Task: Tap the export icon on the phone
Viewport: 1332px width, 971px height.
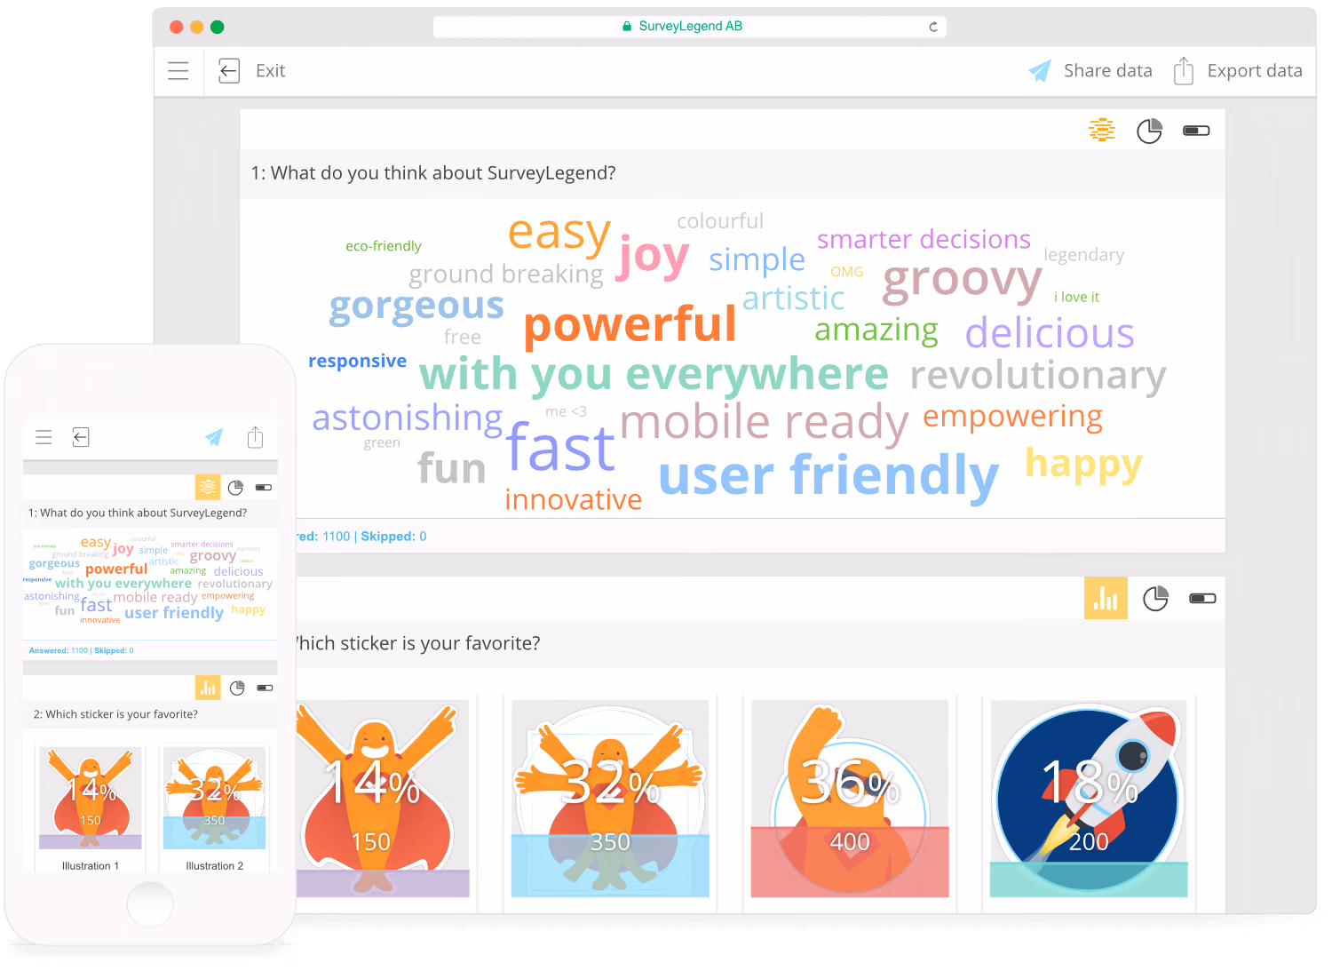Action: coord(255,436)
